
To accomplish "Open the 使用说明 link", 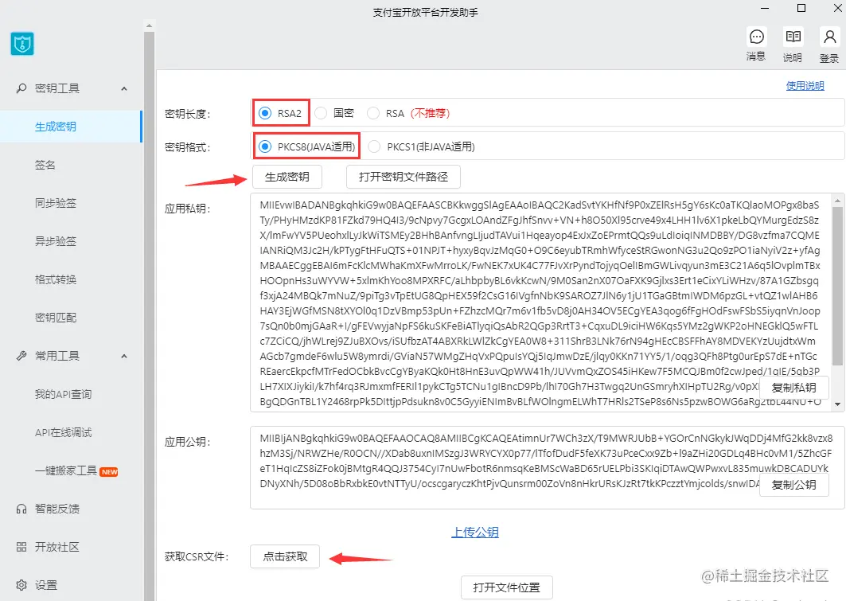I will [x=805, y=85].
